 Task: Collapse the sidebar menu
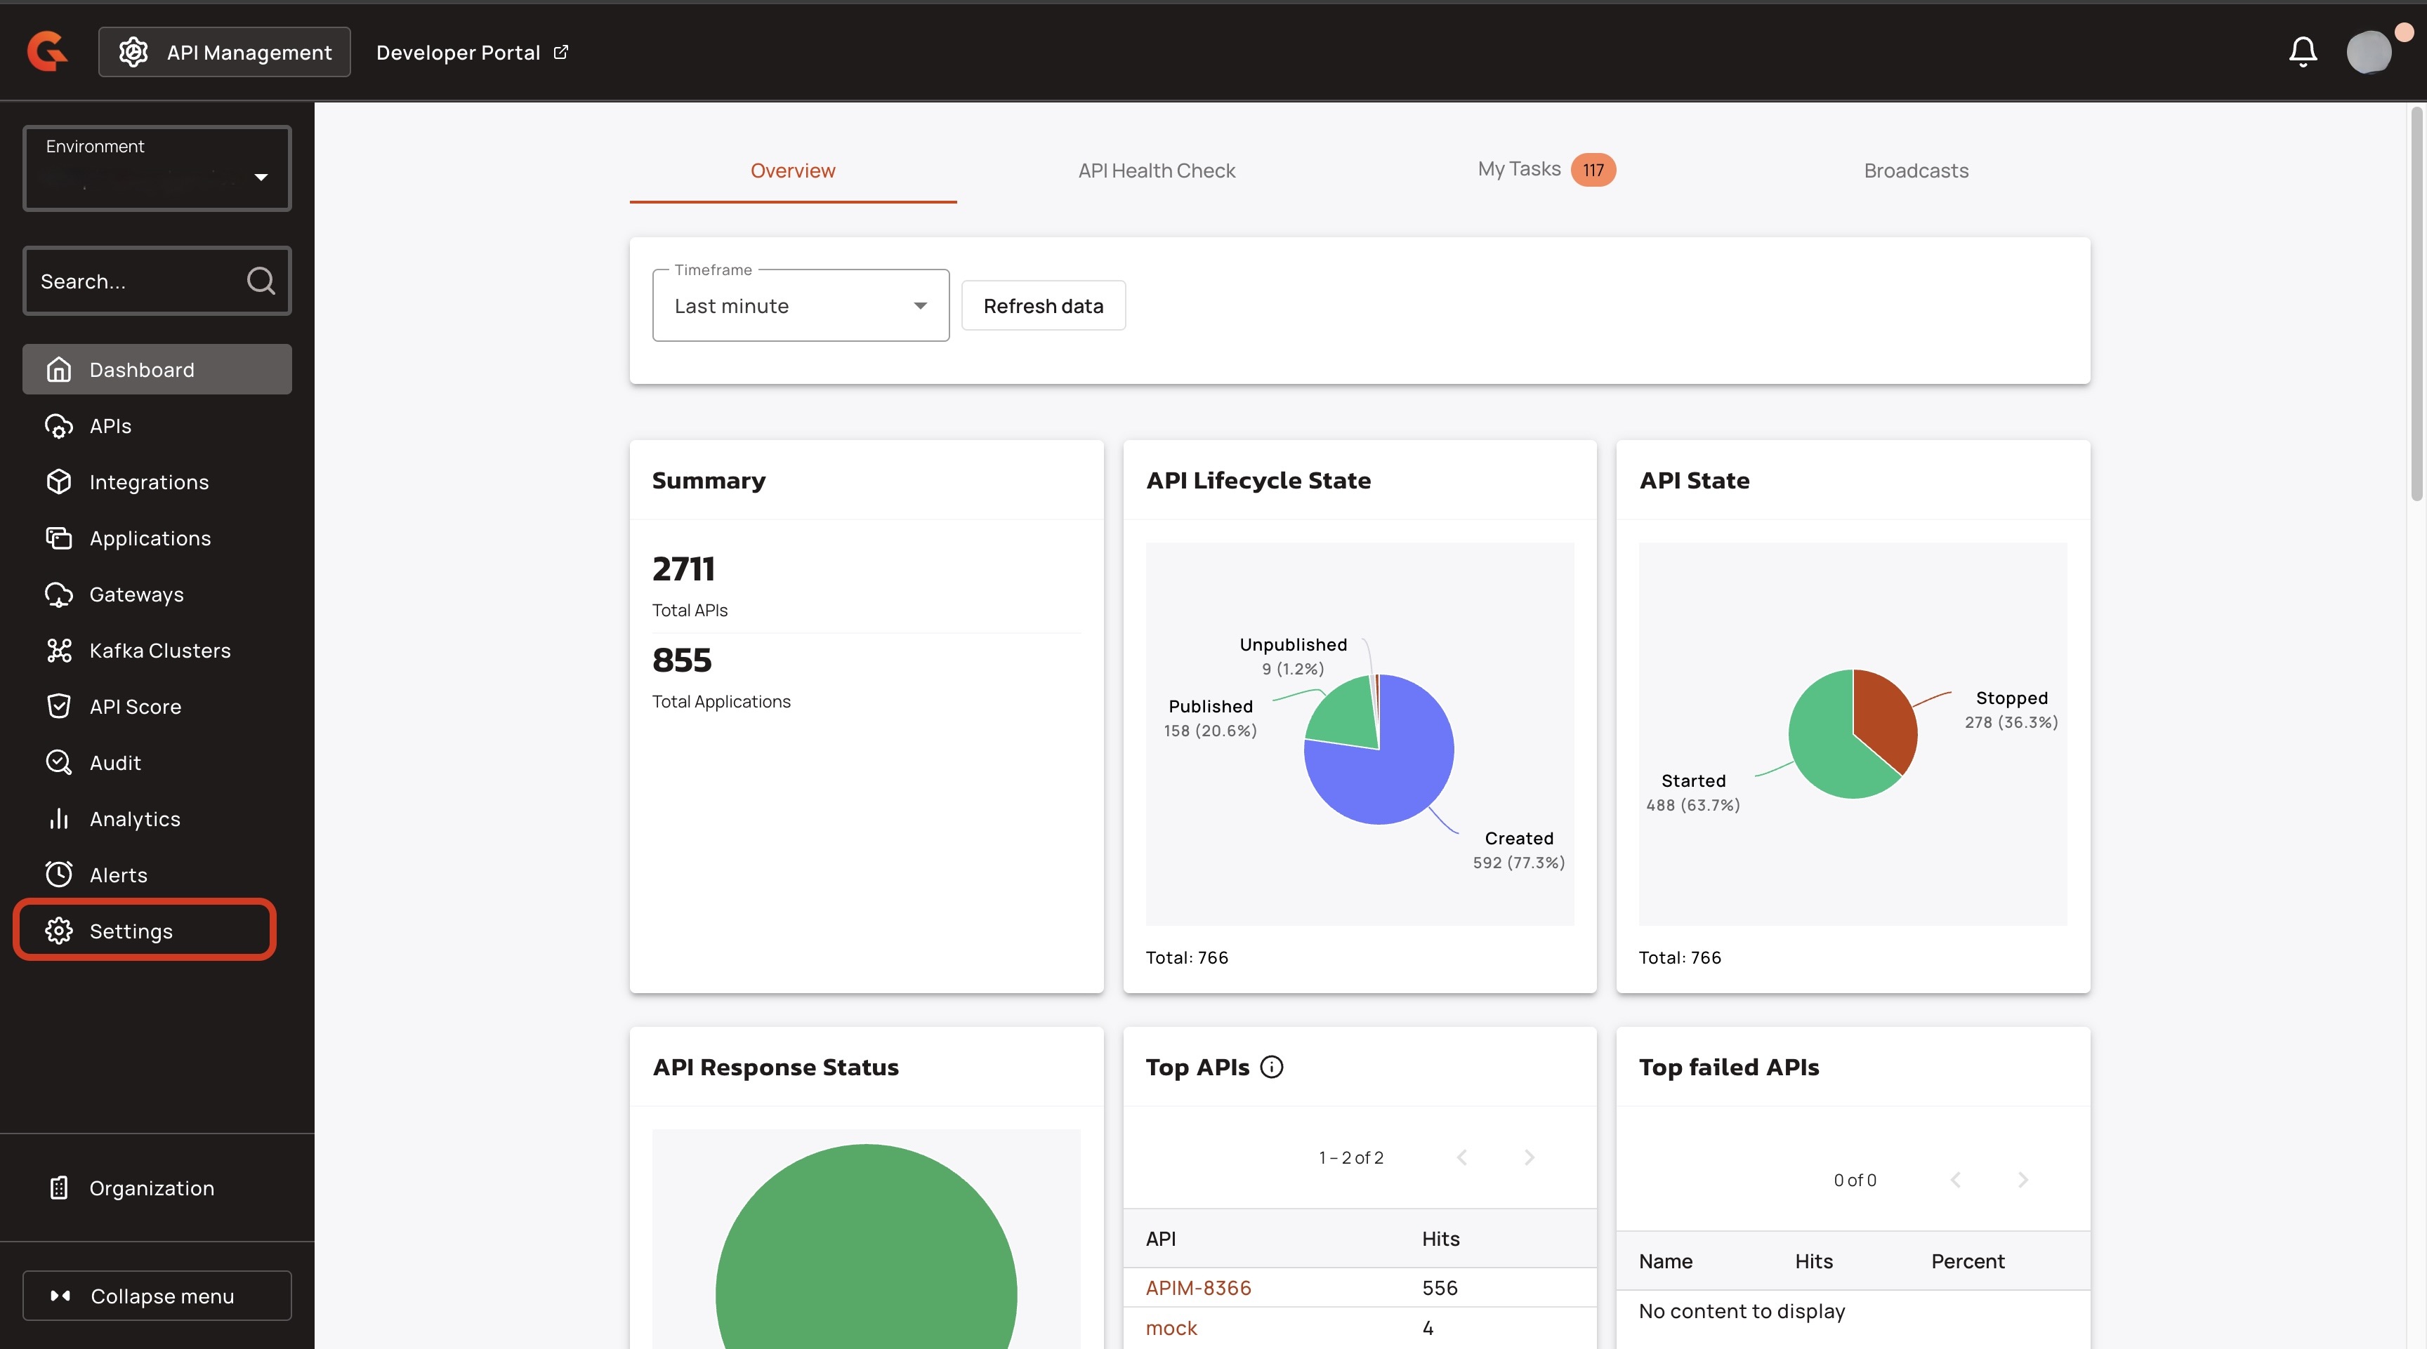[157, 1296]
